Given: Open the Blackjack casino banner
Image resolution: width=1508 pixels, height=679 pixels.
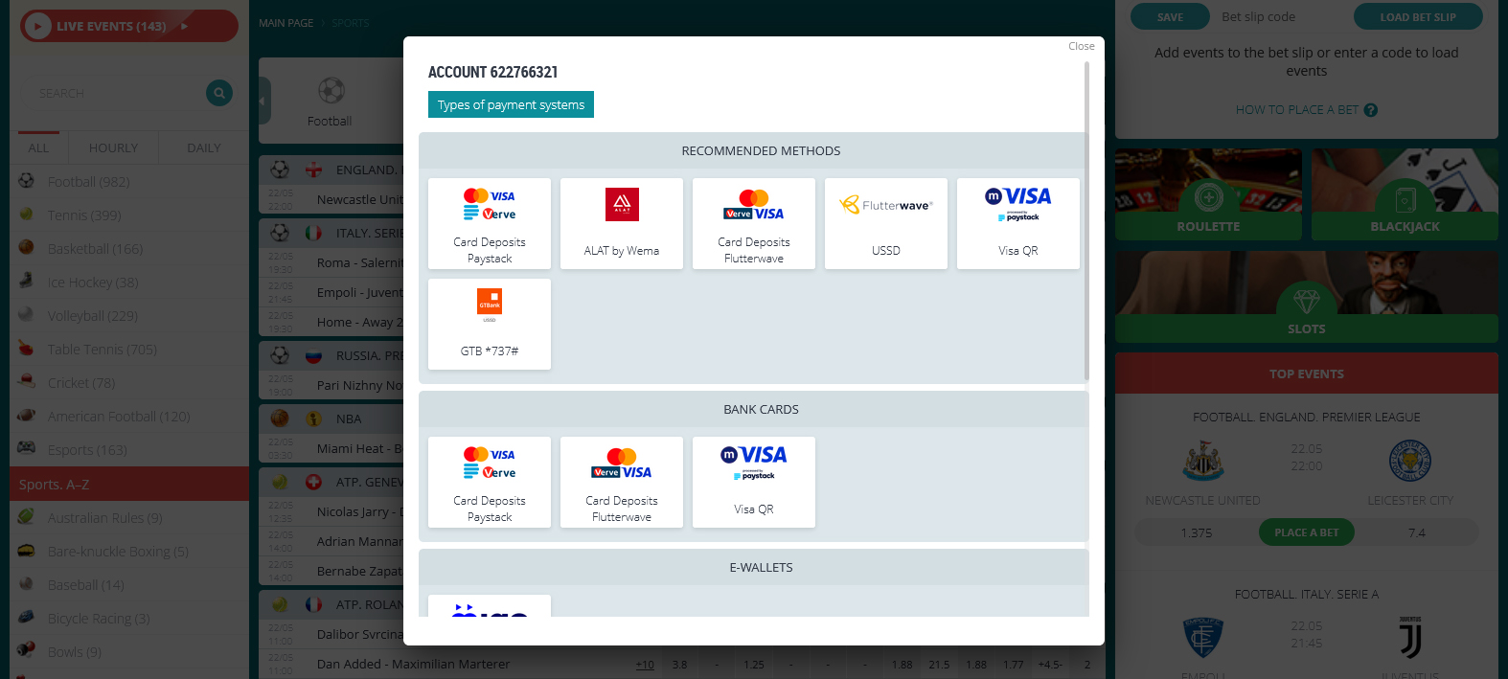Looking at the screenshot, I should (x=1405, y=194).
